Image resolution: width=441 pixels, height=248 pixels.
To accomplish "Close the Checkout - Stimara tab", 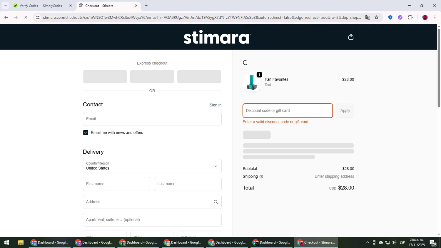I will click(x=136, y=6).
